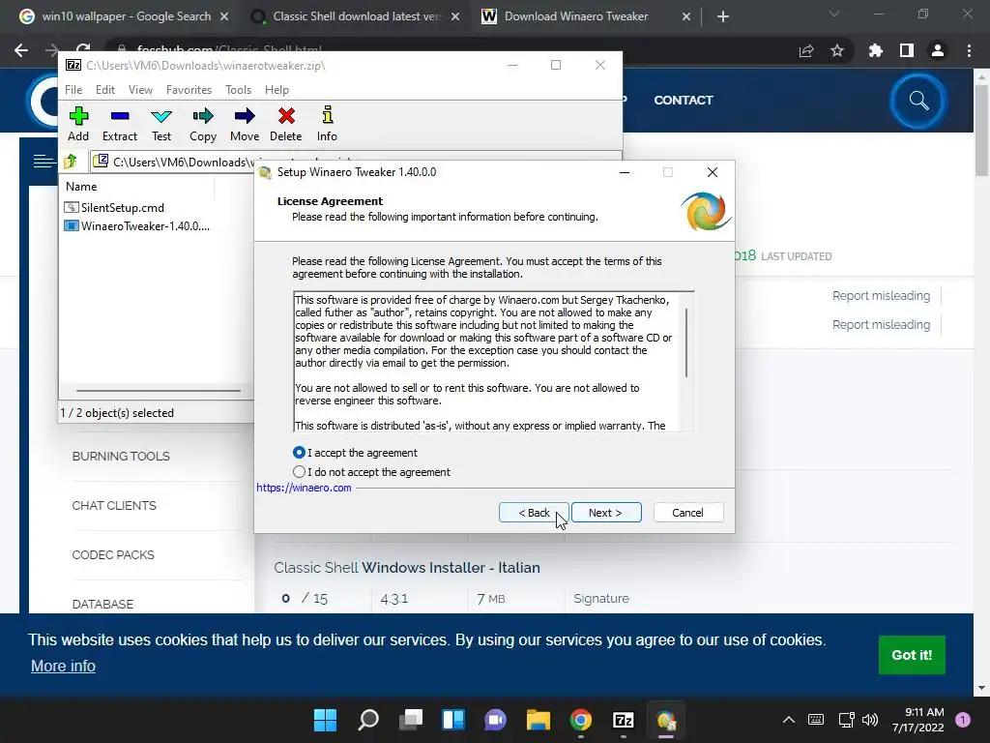Open the Favorites menu in 7-Zip
Viewport: 990px width, 743px height.
click(x=189, y=90)
